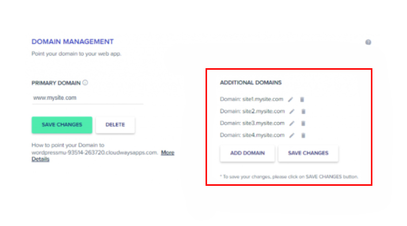This screenshot has width=407, height=226.
Task: Click the green Save Changes button
Action: pyautogui.click(x=62, y=125)
